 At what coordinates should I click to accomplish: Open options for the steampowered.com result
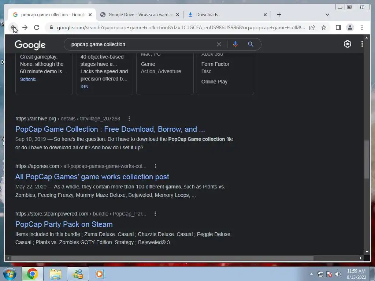point(155,214)
